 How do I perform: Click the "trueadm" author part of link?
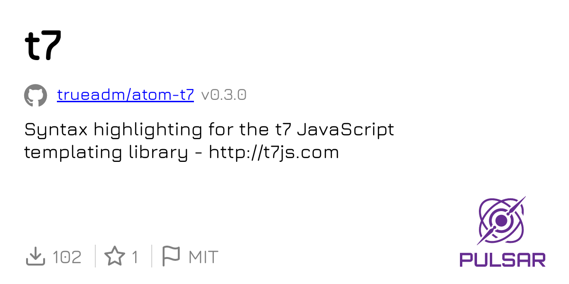[91, 95]
